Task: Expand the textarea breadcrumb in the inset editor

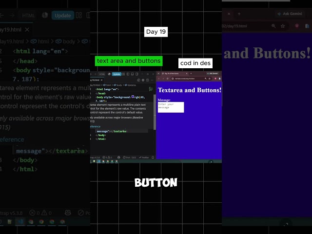Action: pos(130,85)
